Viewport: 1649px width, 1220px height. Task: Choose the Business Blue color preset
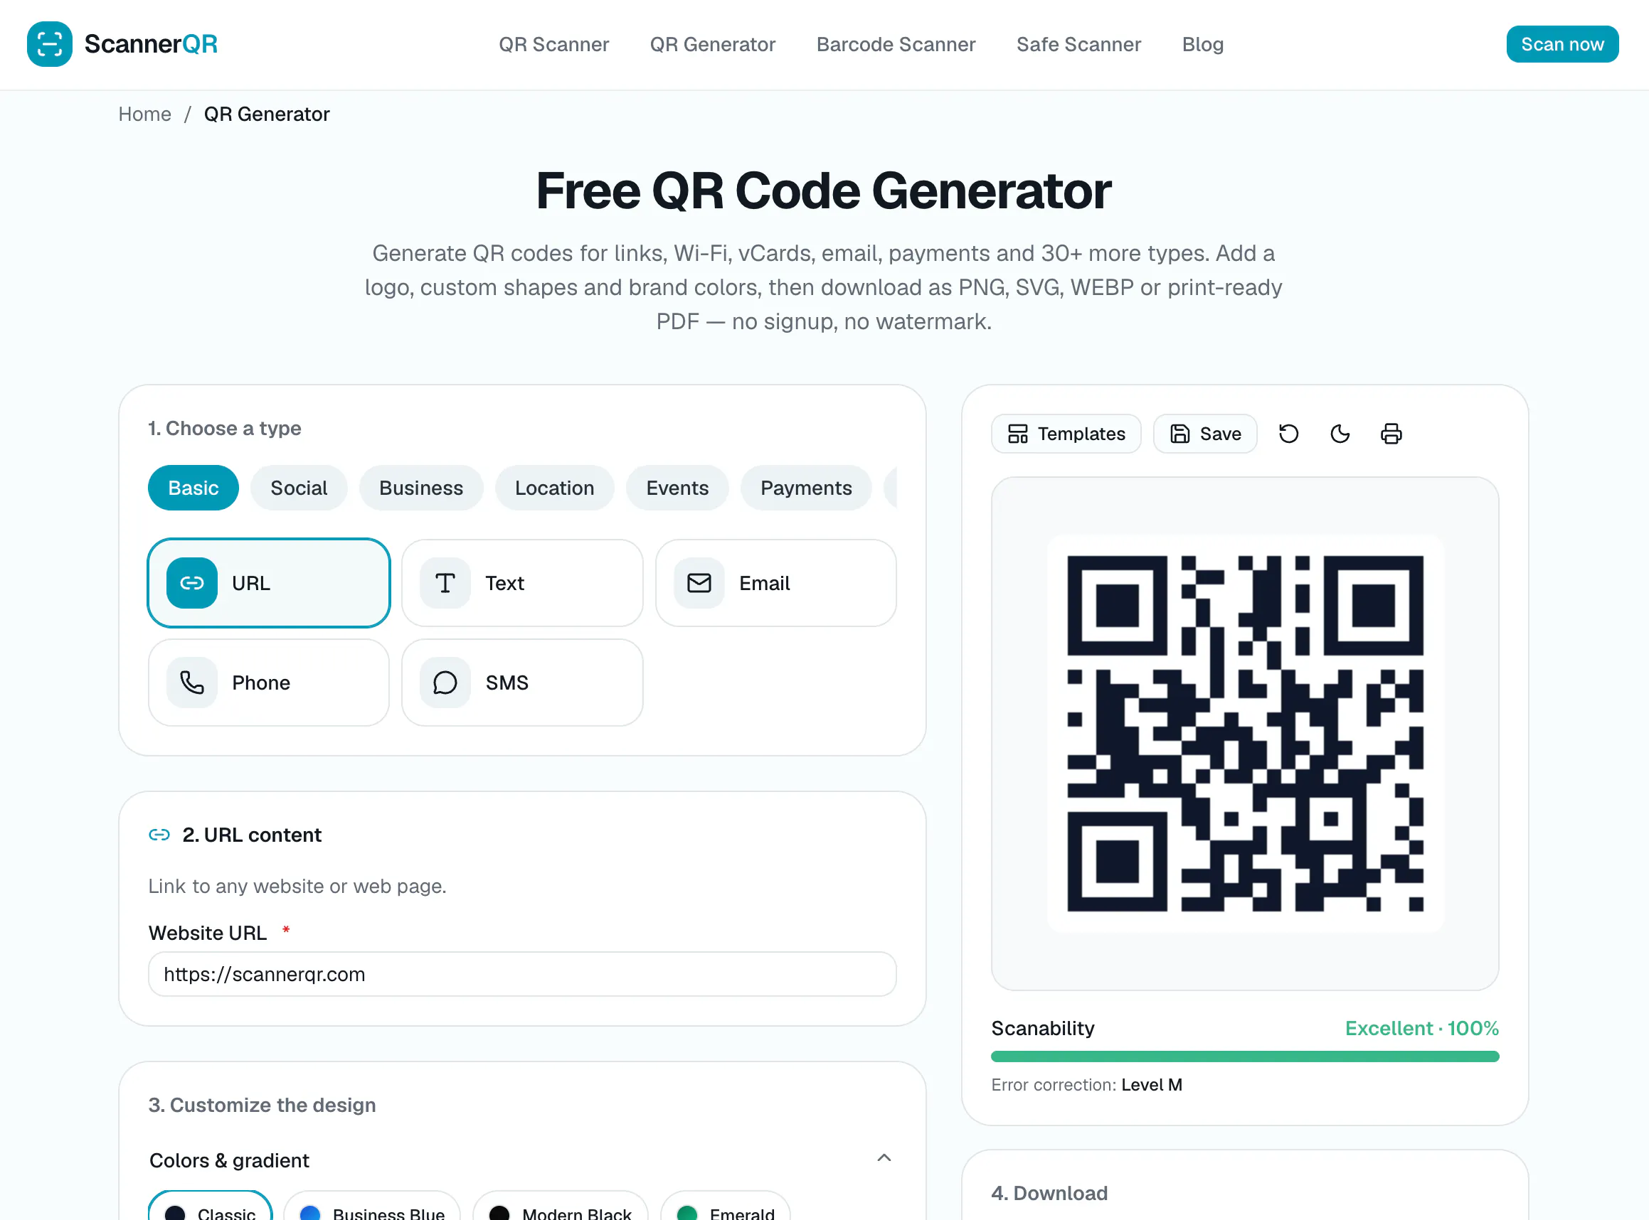[371, 1206]
